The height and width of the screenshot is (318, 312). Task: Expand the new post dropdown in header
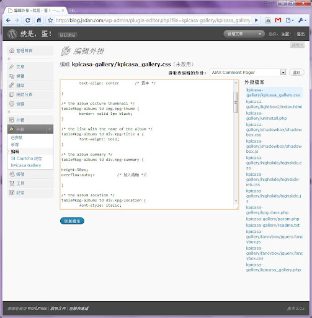pos(260,34)
